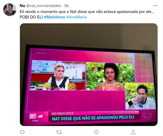Like the tweet with the heart icon
The height and width of the screenshot is (136, 163).
tap(96, 132)
